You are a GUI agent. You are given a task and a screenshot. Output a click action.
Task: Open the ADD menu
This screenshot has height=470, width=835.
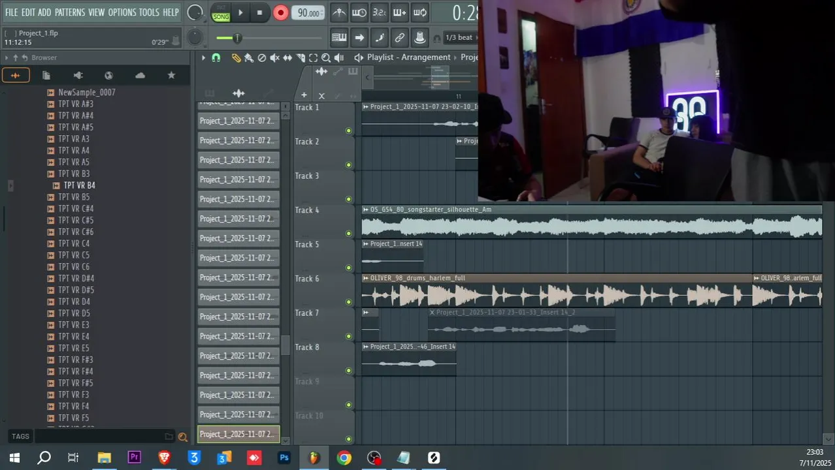pyautogui.click(x=44, y=12)
